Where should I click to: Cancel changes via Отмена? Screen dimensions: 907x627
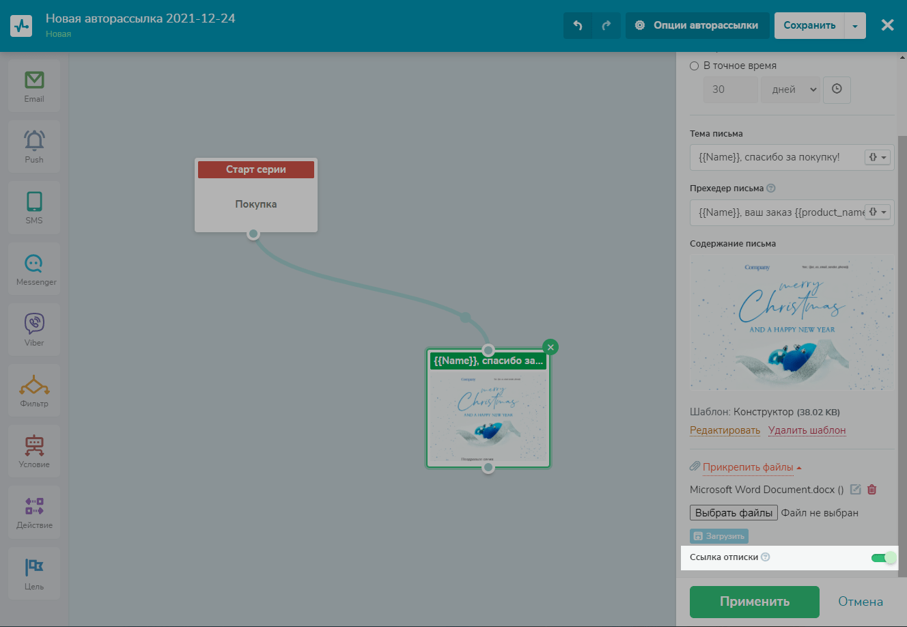tap(861, 602)
